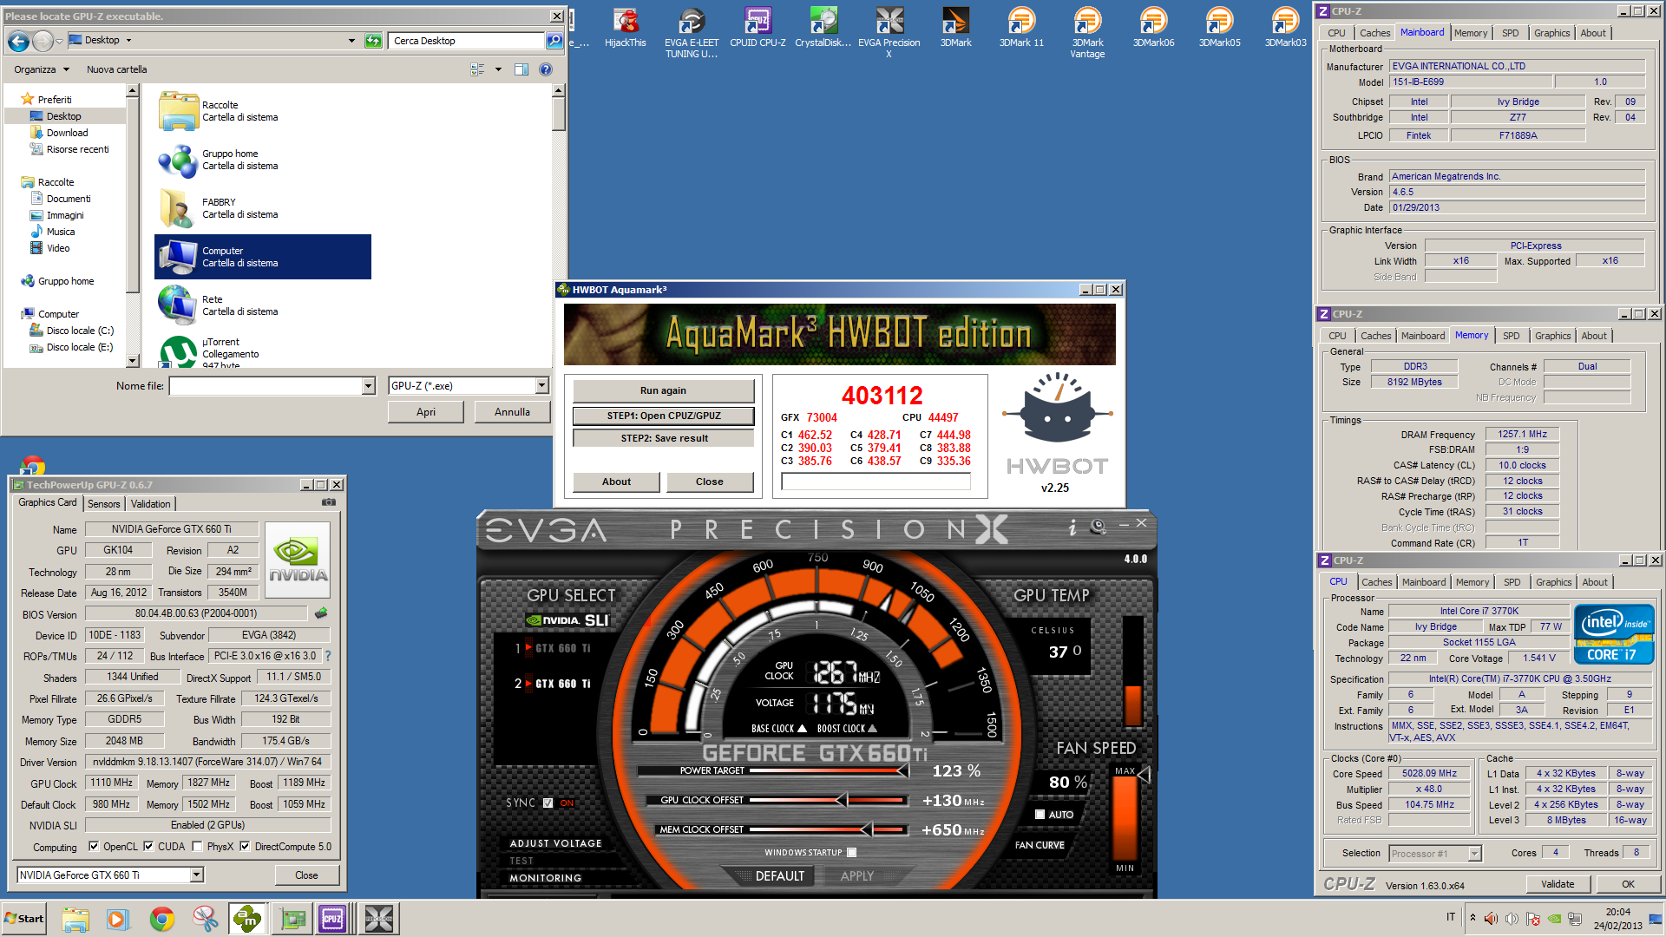Open the Precision X settings gear icon
Screen dimensions: 1666x937
click(x=1099, y=526)
